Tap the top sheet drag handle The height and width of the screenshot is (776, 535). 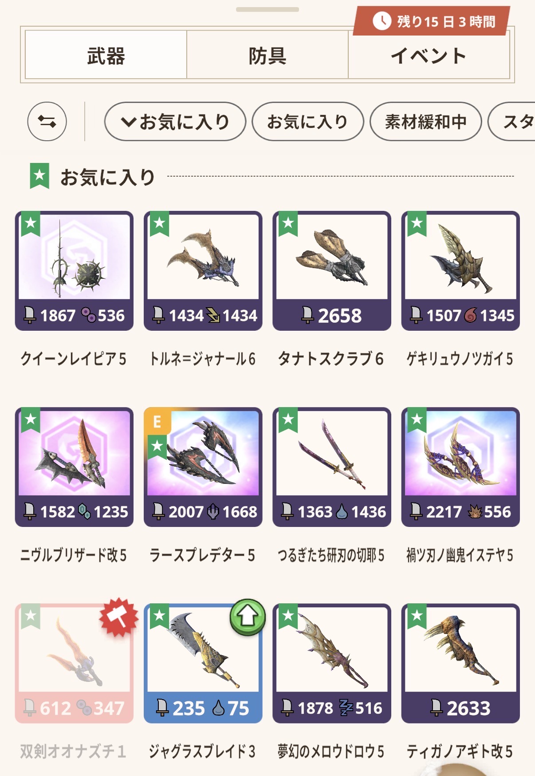[267, 9]
